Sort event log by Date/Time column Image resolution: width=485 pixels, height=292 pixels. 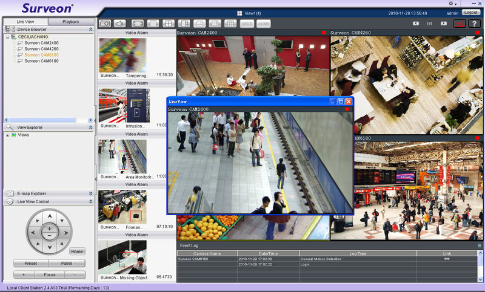tap(268, 253)
